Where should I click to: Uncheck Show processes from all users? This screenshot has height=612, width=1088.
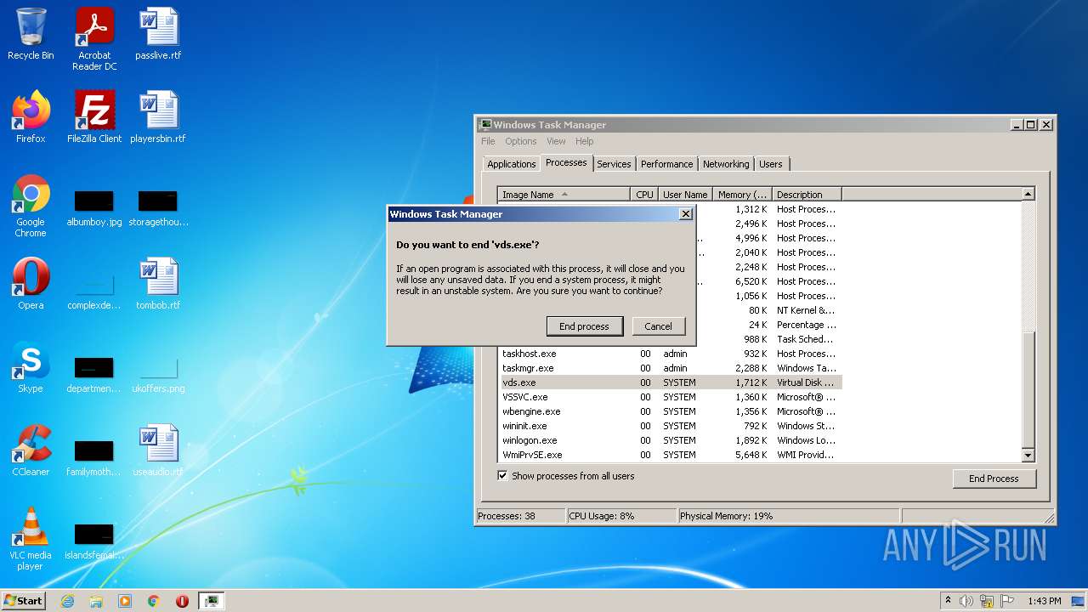502,476
